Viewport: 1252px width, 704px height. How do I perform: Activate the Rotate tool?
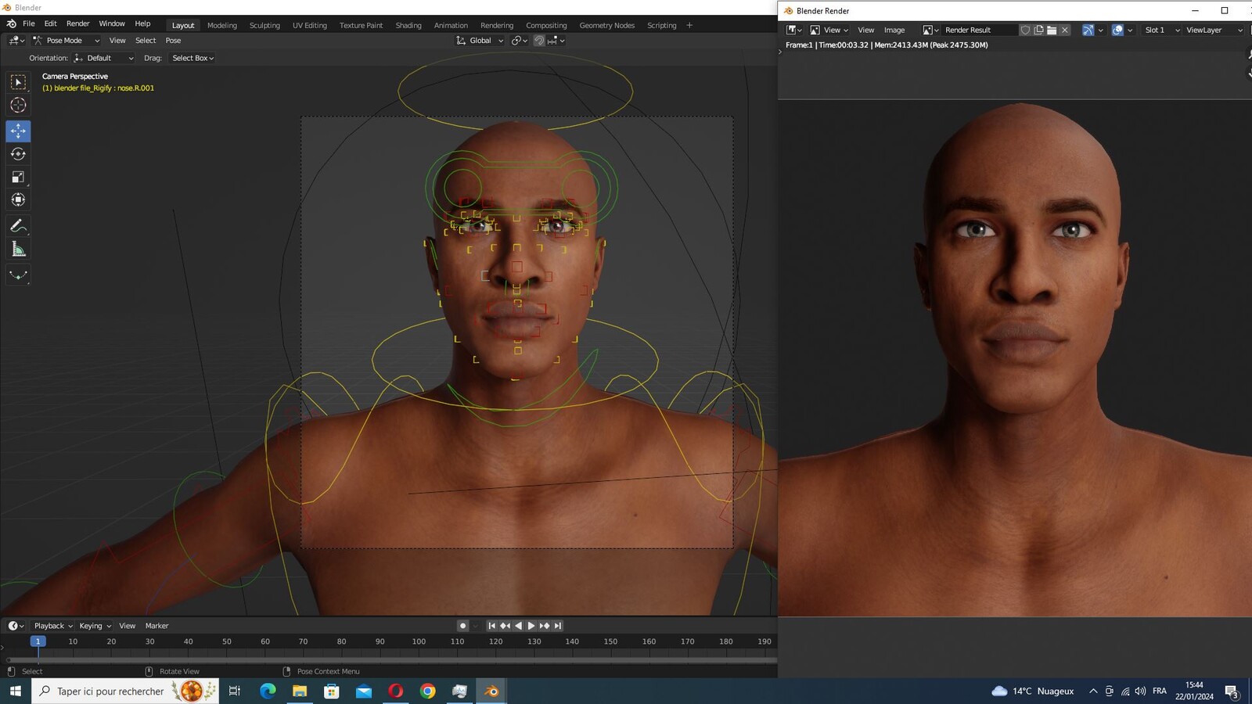18,154
